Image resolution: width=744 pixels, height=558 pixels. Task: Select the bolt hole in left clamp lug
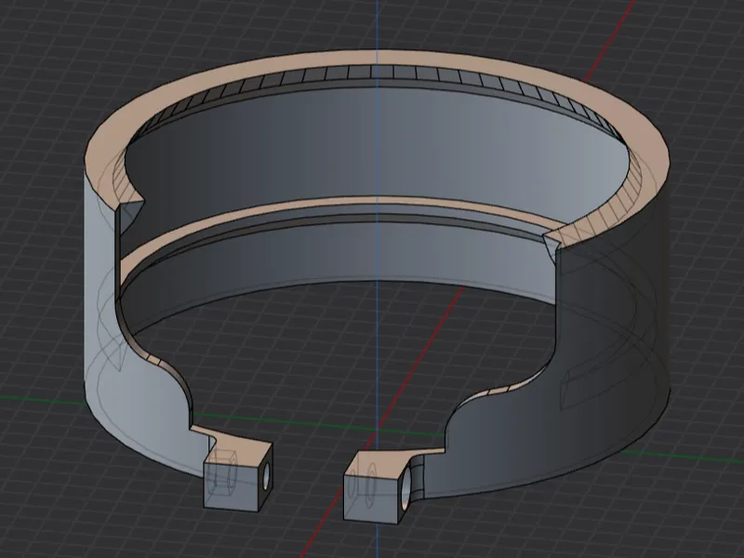pos(266,476)
